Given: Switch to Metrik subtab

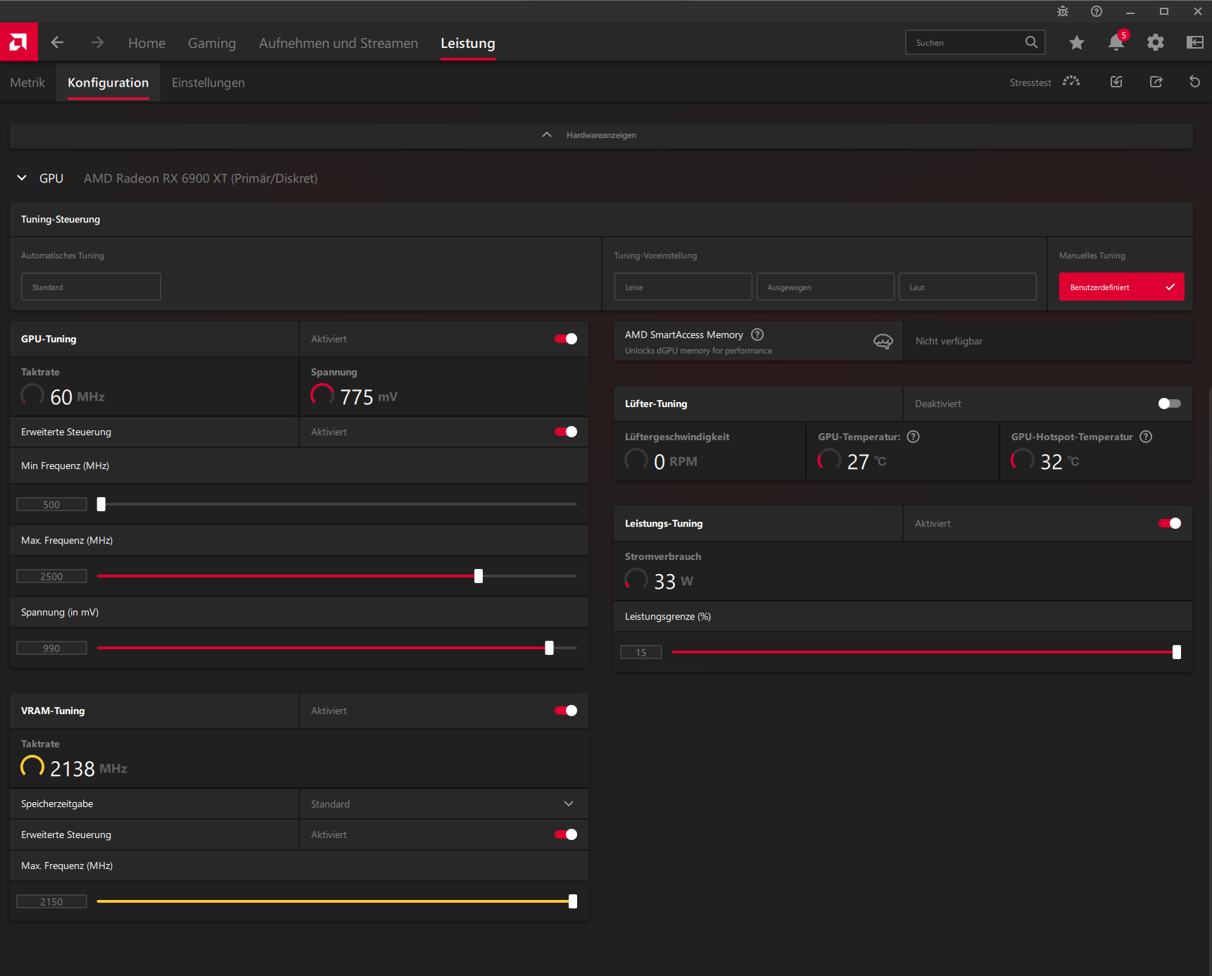Looking at the screenshot, I should pos(27,82).
